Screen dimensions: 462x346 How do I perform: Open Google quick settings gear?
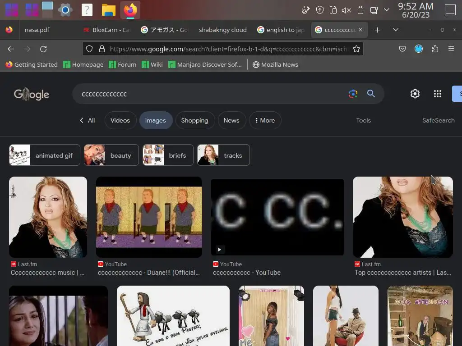(415, 94)
